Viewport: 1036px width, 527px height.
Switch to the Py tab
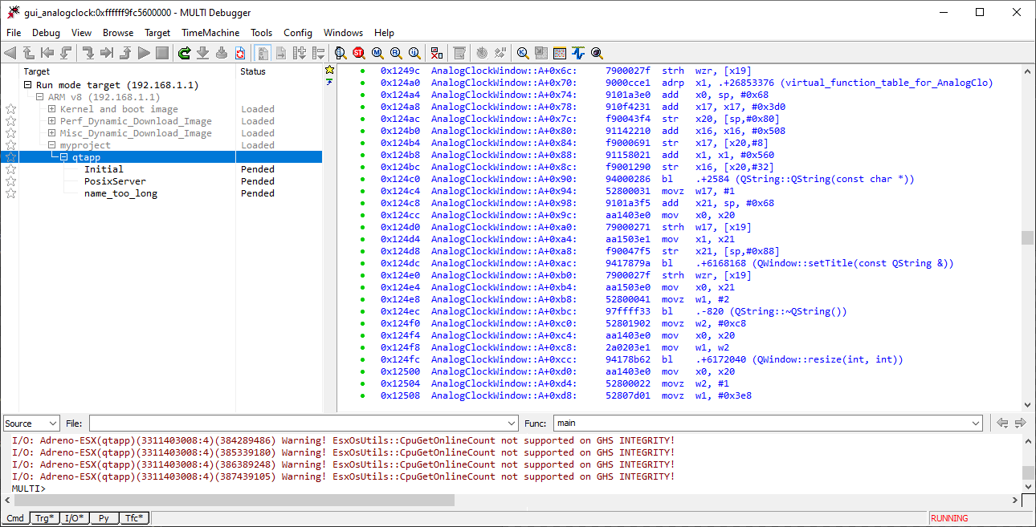(x=103, y=517)
